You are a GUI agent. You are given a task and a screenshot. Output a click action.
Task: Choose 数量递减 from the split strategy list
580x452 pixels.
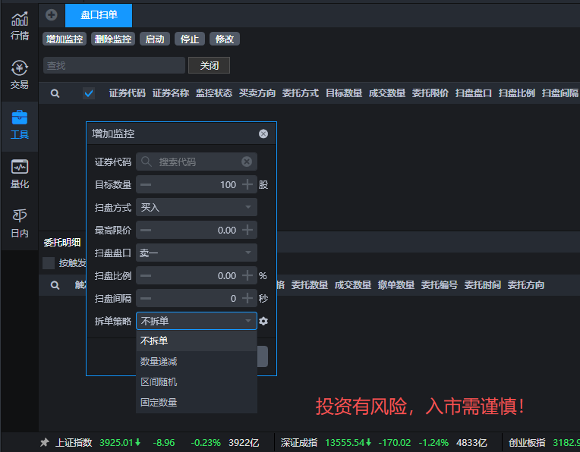pyautogui.click(x=159, y=362)
